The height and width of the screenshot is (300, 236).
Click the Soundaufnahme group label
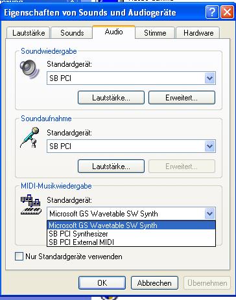tap(46, 119)
